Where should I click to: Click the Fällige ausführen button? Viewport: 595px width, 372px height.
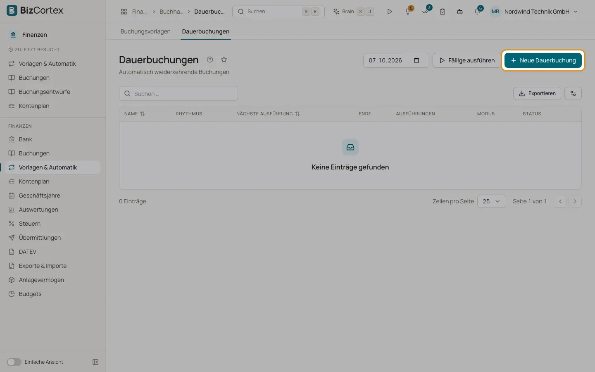[x=467, y=60]
